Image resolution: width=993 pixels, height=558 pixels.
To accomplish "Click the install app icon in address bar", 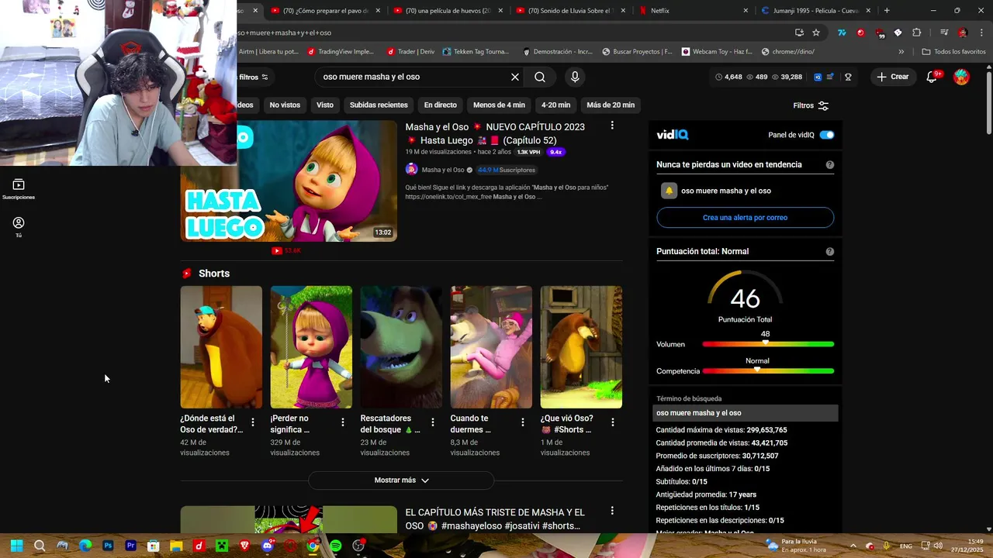I will (799, 33).
